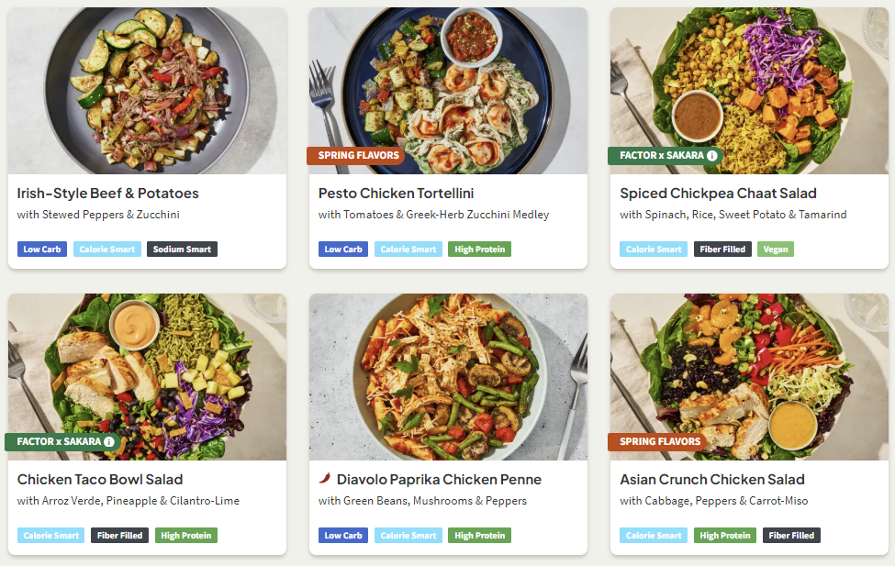Viewport: 895px width, 566px height.
Task: Open Irish-Style Beef & Potatoes meal title
Action: (x=107, y=194)
